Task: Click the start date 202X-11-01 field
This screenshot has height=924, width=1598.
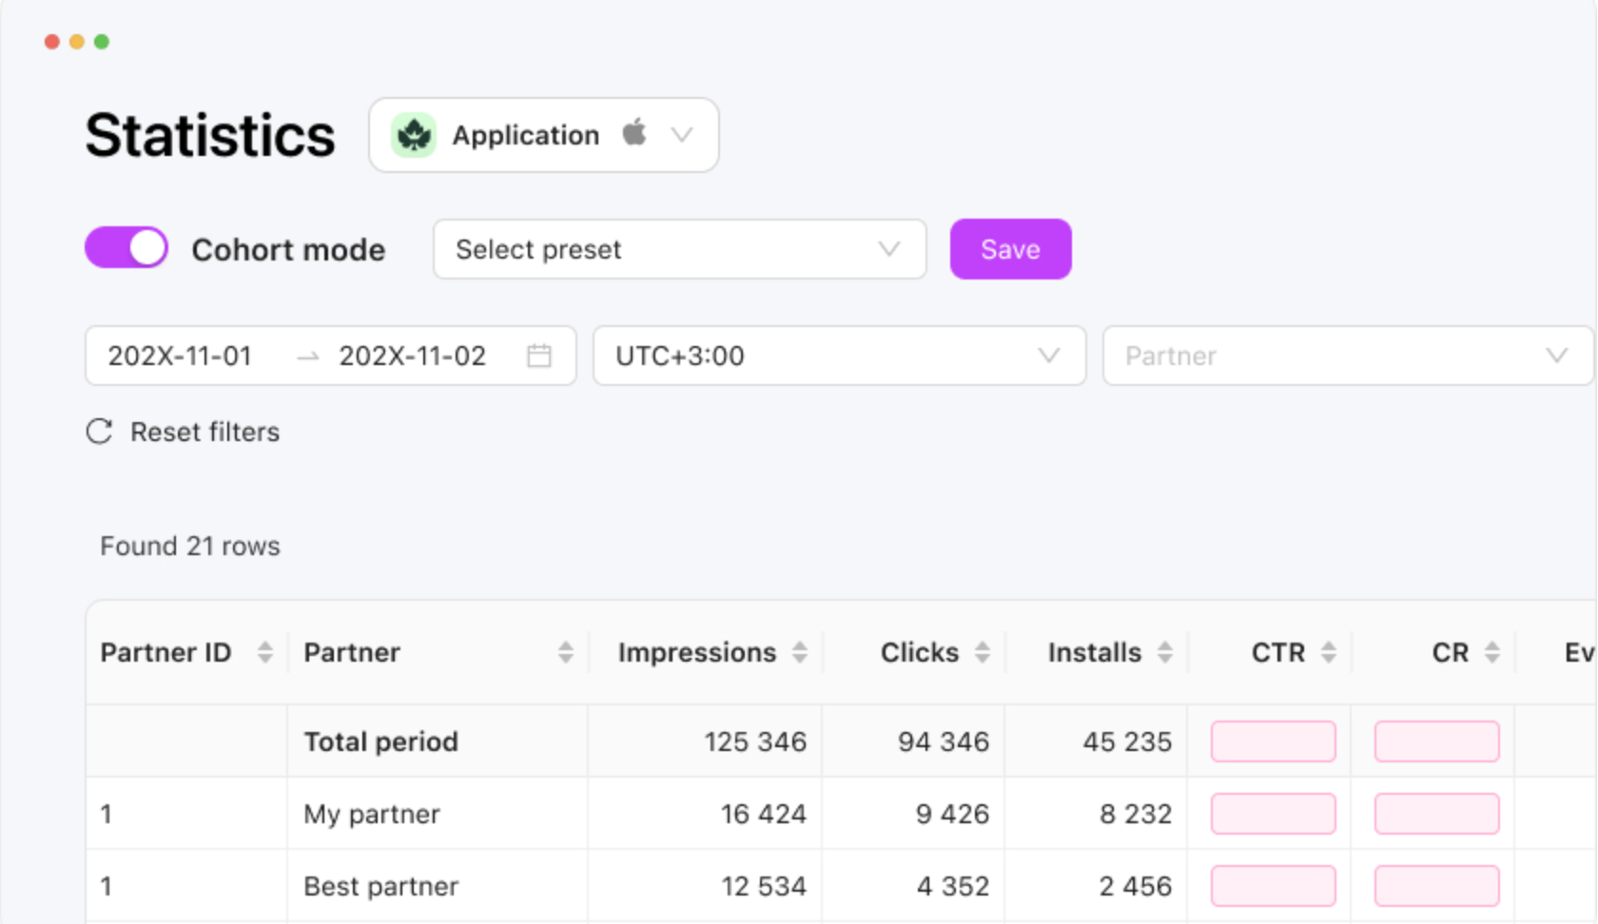Action: click(x=180, y=356)
